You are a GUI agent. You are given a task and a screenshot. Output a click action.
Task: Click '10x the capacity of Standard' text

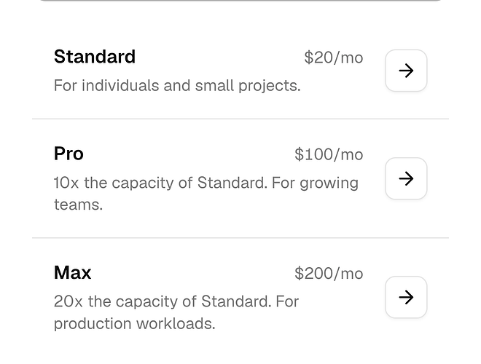pyautogui.click(x=160, y=183)
